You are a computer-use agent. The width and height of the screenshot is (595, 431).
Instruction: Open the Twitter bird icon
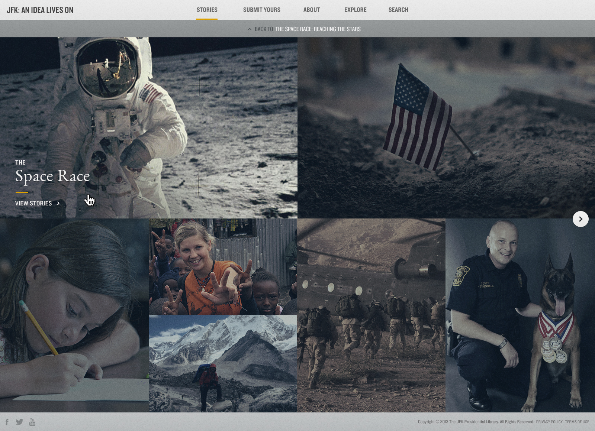pyautogui.click(x=20, y=422)
